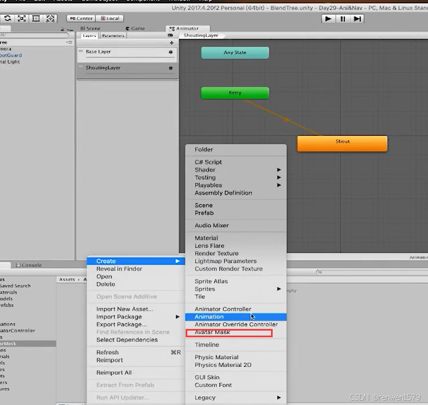Choose Animator Override Controller

pos(236,325)
